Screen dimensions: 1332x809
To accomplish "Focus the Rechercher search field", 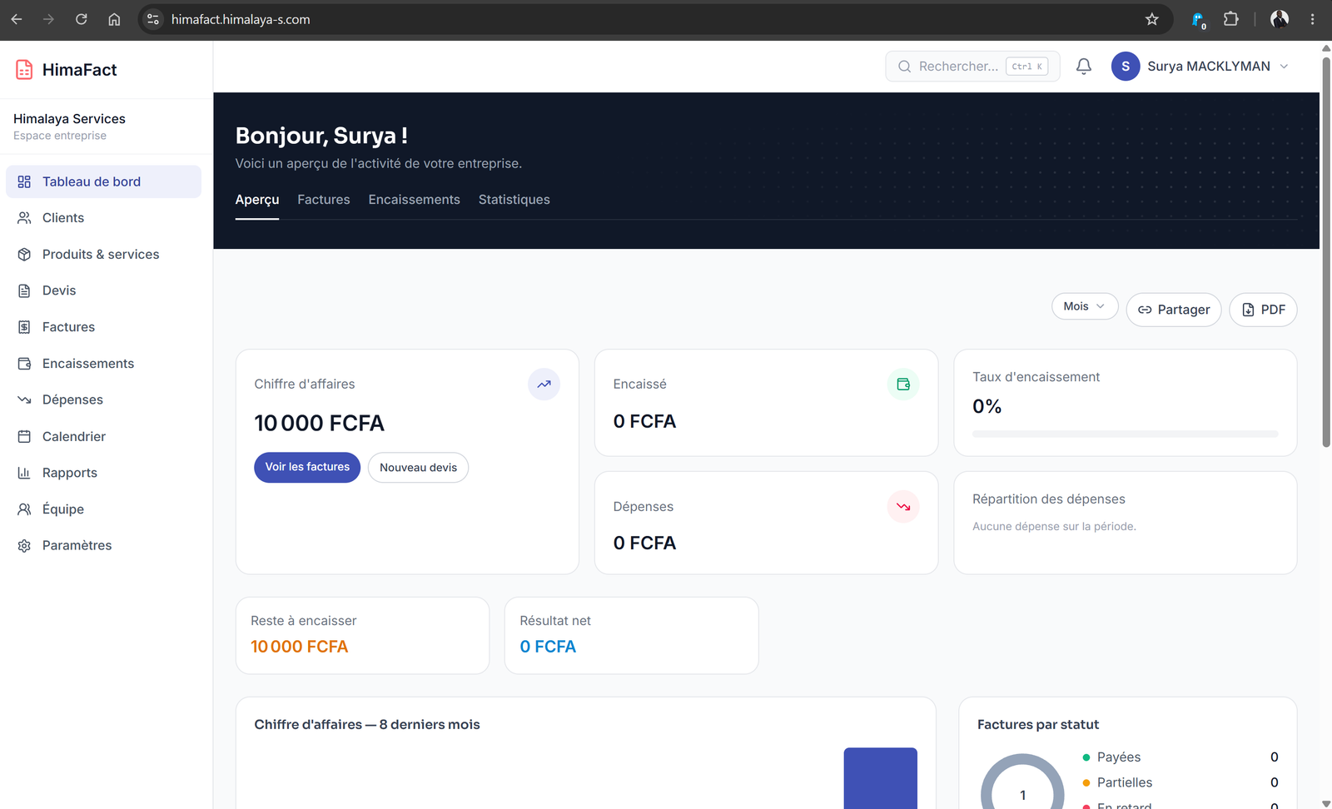I will pyautogui.click(x=972, y=67).
